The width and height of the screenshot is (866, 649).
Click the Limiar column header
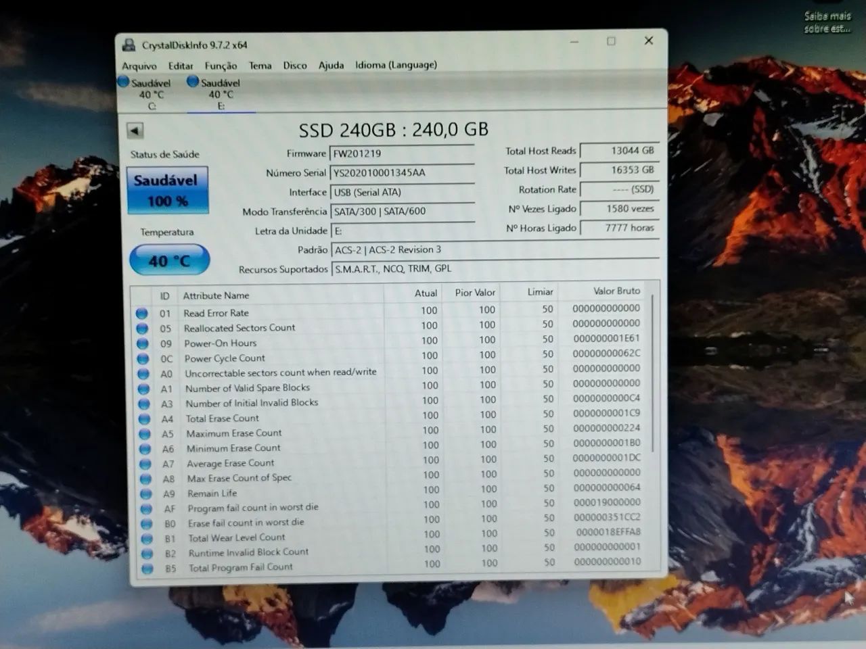pos(529,292)
